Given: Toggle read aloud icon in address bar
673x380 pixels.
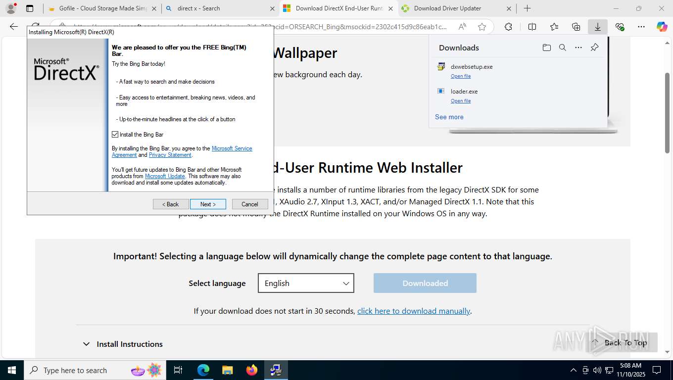Looking at the screenshot, I should 462,27.
